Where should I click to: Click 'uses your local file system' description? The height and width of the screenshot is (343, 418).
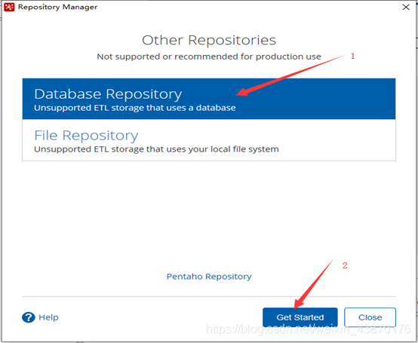223,149
